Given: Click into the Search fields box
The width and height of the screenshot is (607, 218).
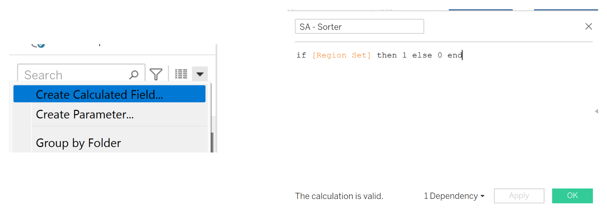Looking at the screenshot, I should [74, 75].
